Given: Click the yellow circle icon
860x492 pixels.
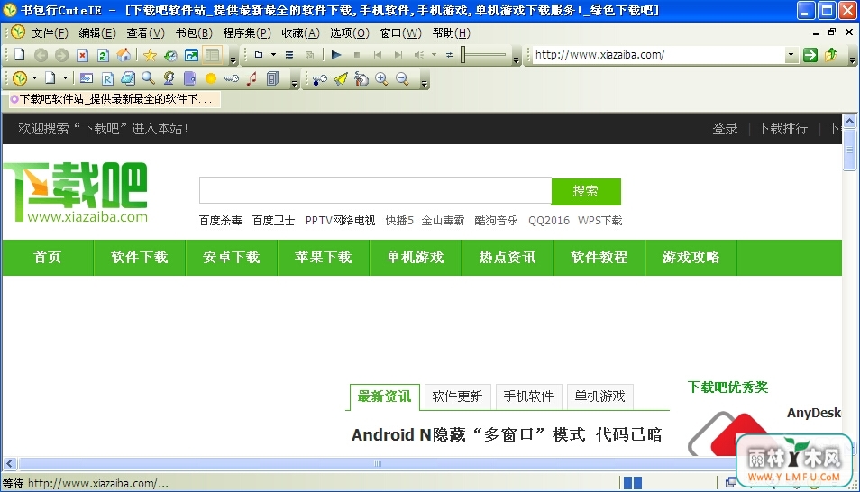Looking at the screenshot, I should [211, 78].
